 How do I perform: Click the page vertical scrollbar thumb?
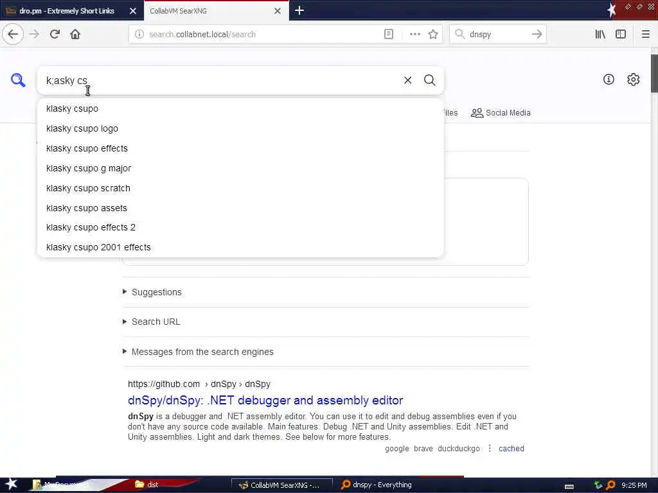pos(654,73)
